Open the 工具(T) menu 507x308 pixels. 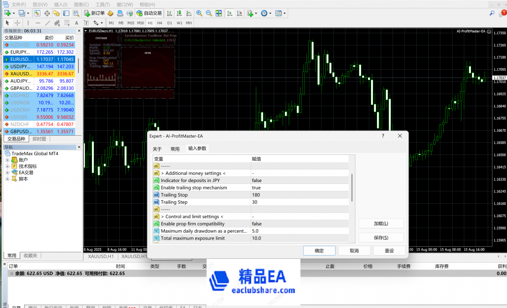click(x=103, y=4)
